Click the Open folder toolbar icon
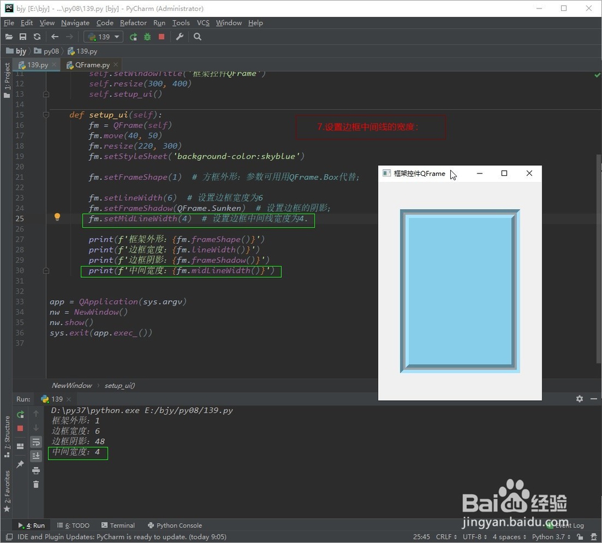 (x=9, y=37)
